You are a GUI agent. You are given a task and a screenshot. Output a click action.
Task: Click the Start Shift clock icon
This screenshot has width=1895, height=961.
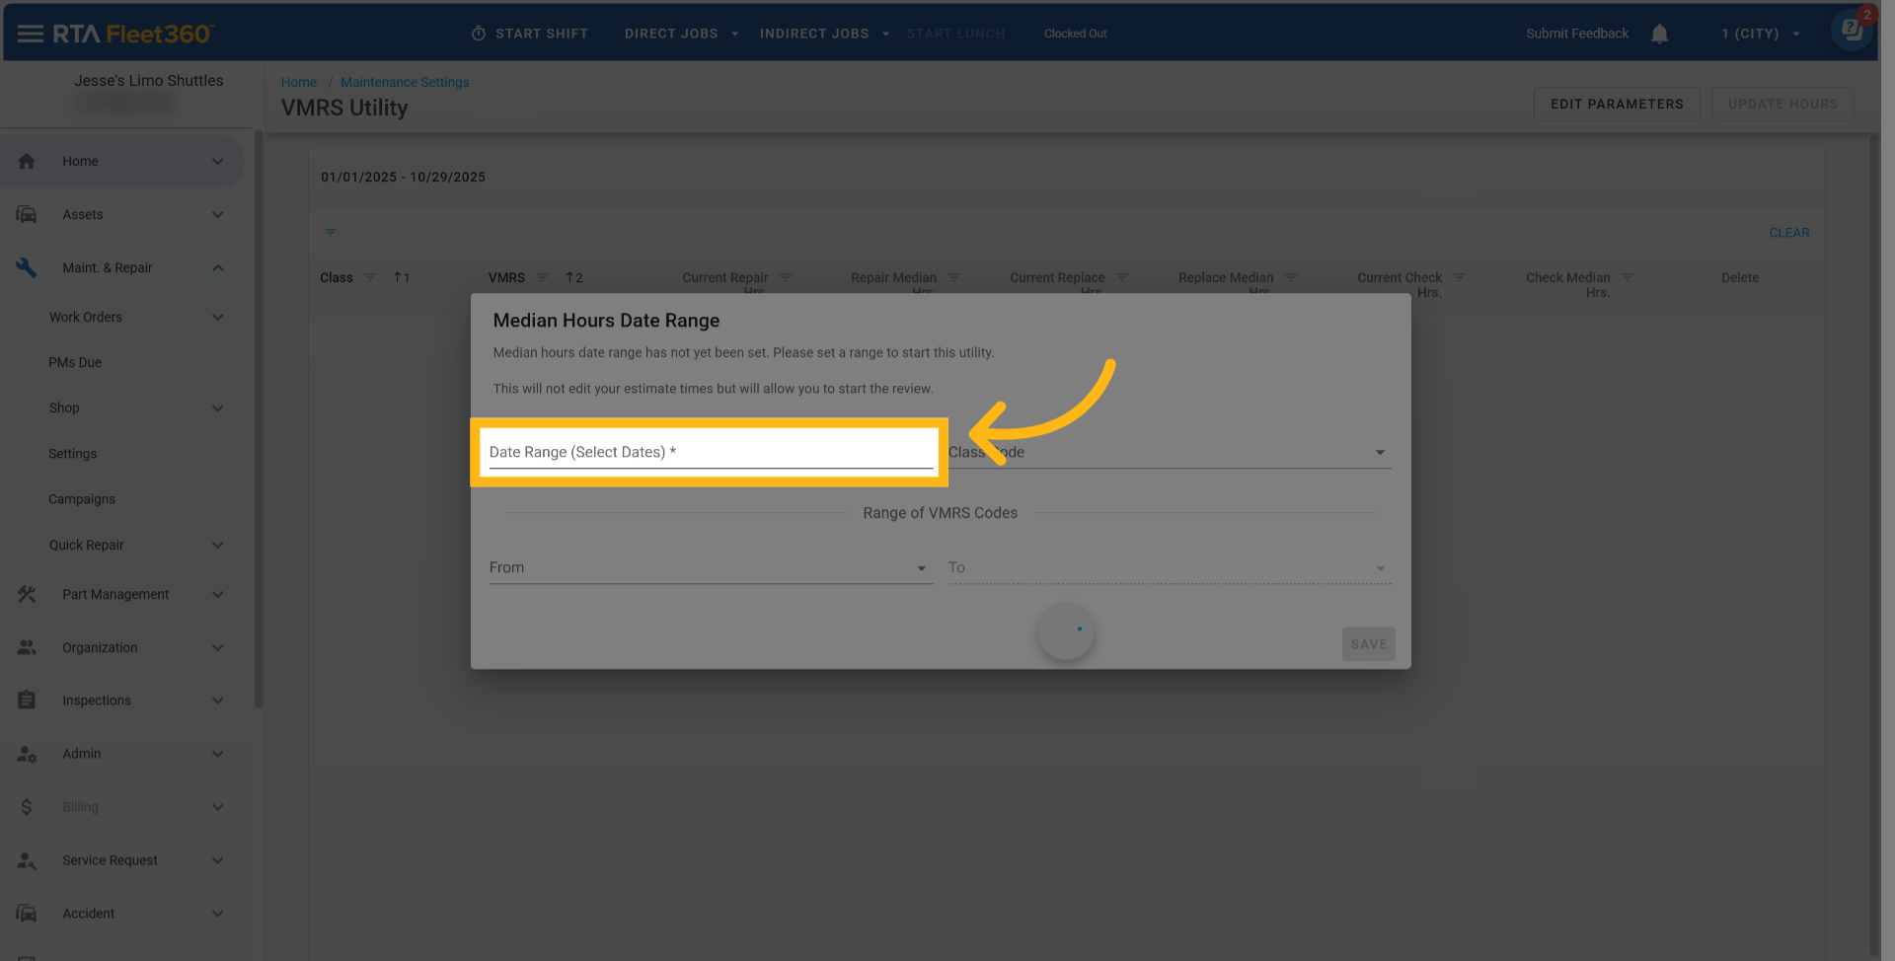pos(479,34)
